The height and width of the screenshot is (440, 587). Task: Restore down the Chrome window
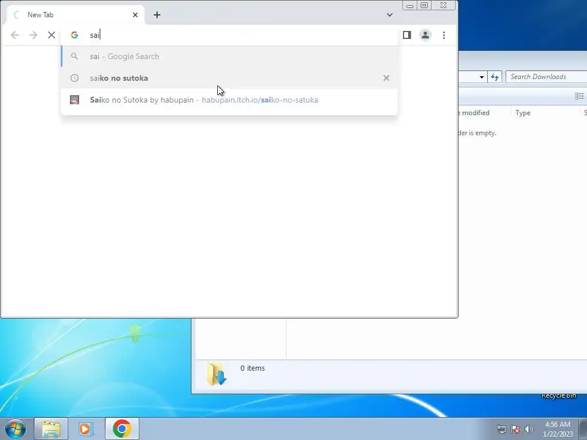[424, 5]
